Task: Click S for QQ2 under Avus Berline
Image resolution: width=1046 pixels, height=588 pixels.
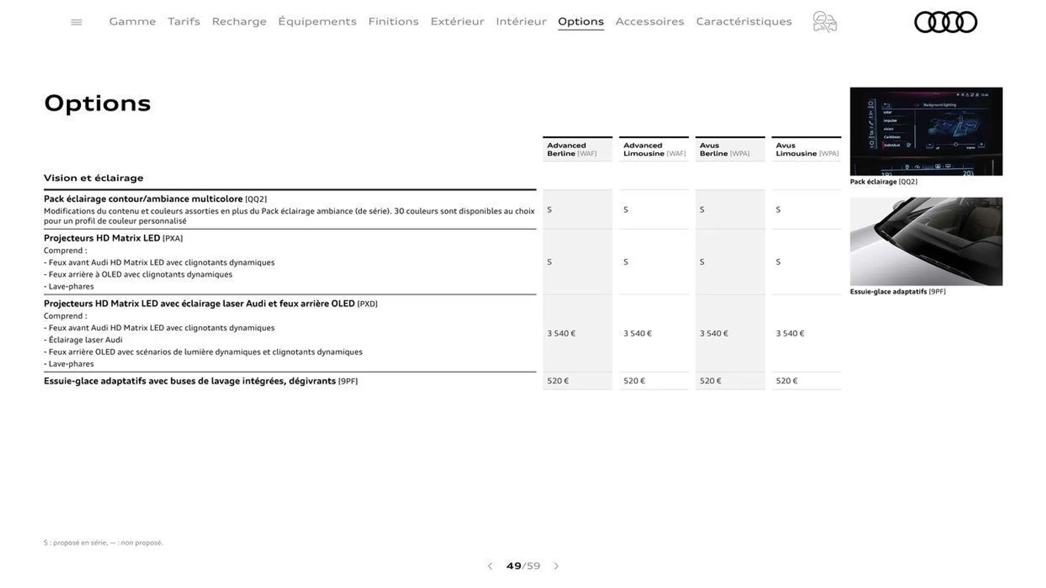Action: click(702, 210)
